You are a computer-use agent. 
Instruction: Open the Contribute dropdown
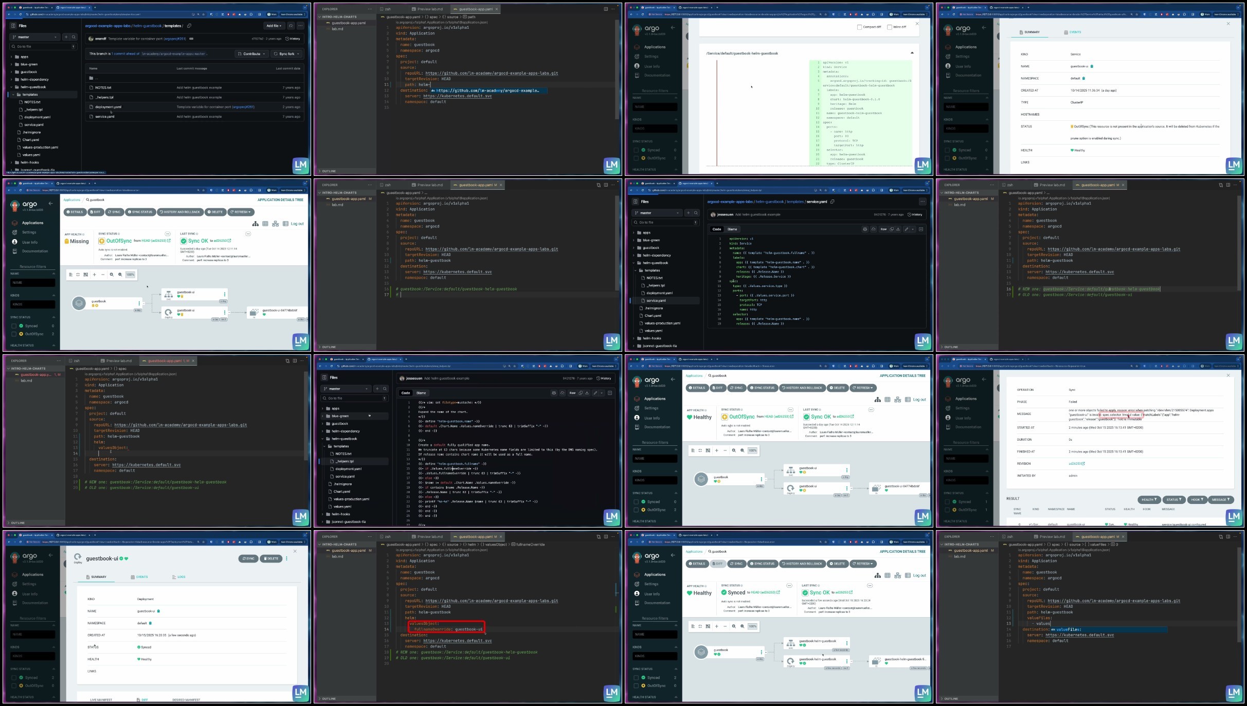point(251,54)
